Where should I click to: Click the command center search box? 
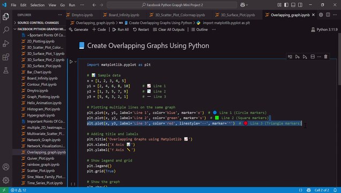click(x=172, y=5)
